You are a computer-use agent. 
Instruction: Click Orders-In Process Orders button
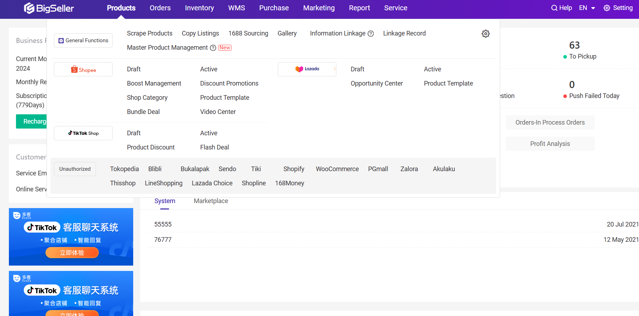[550, 122]
